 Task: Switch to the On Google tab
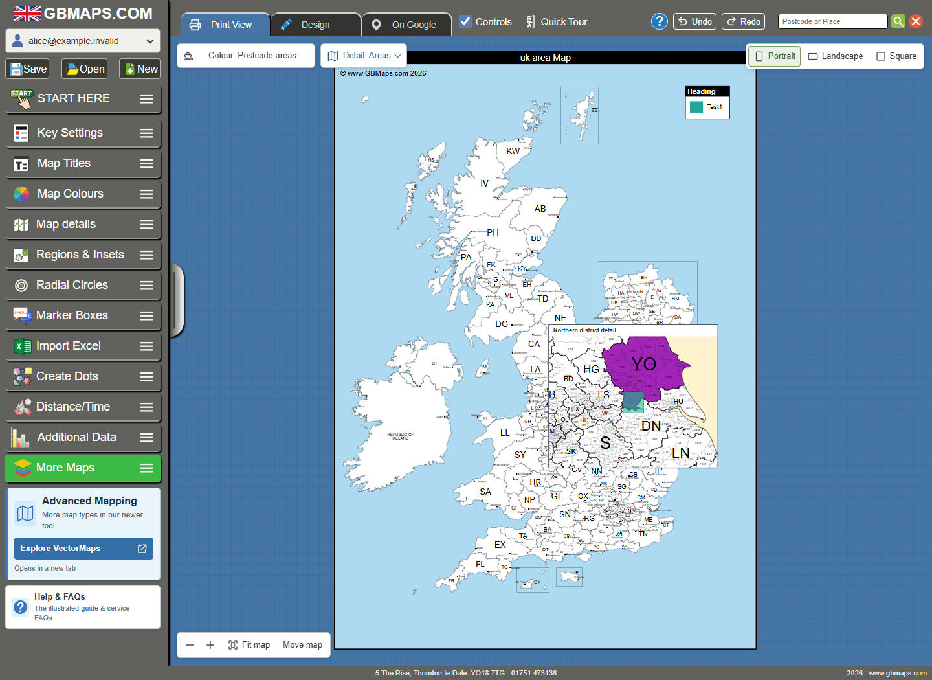point(406,25)
